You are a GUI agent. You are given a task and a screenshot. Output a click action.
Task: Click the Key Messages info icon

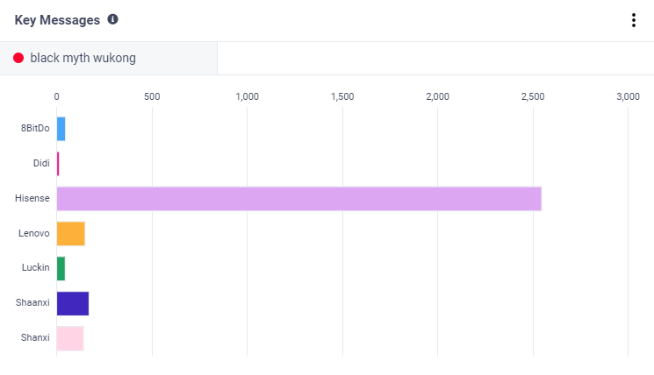(x=112, y=19)
